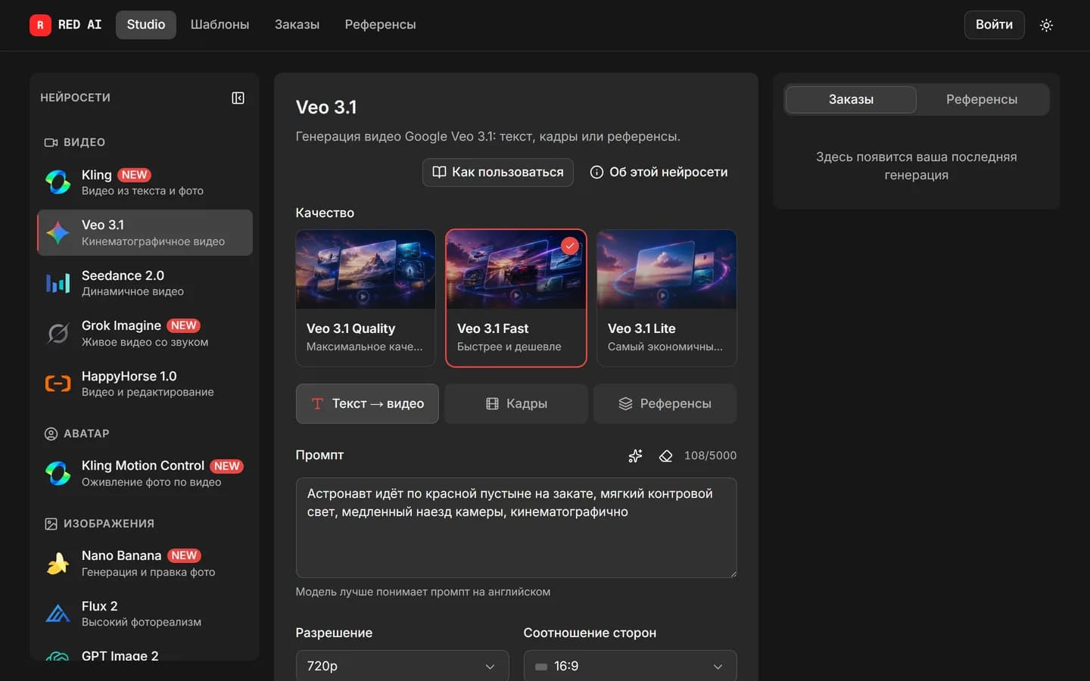This screenshot has width=1090, height=681.
Task: Select Veo 3.1 Lite quality card
Action: coord(666,298)
